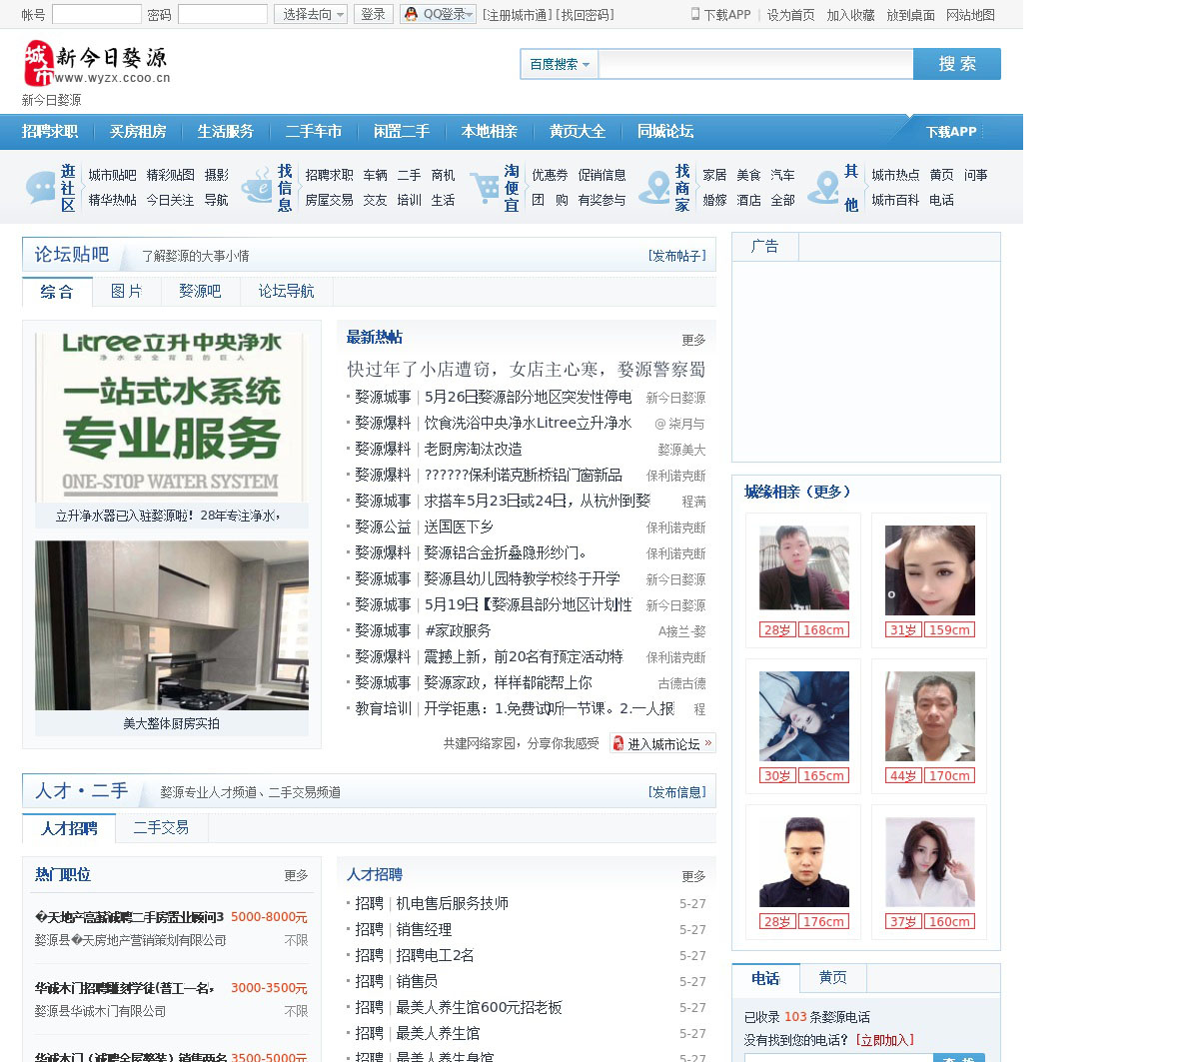
Task: Click the phone icon beside 下载APP
Action: (695, 14)
